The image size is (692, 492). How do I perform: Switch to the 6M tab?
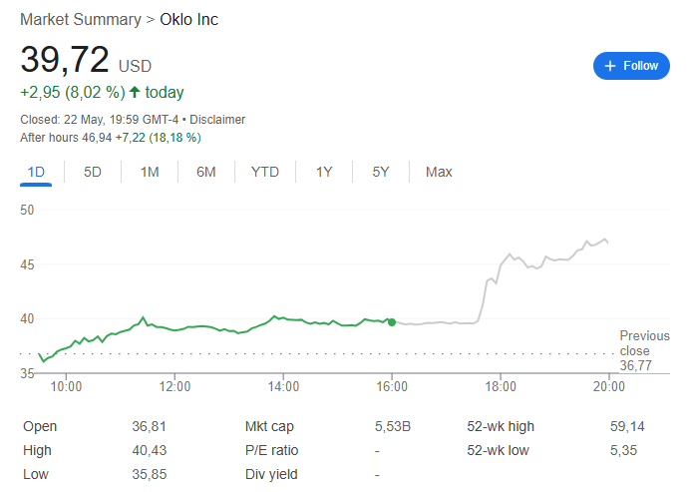206,172
